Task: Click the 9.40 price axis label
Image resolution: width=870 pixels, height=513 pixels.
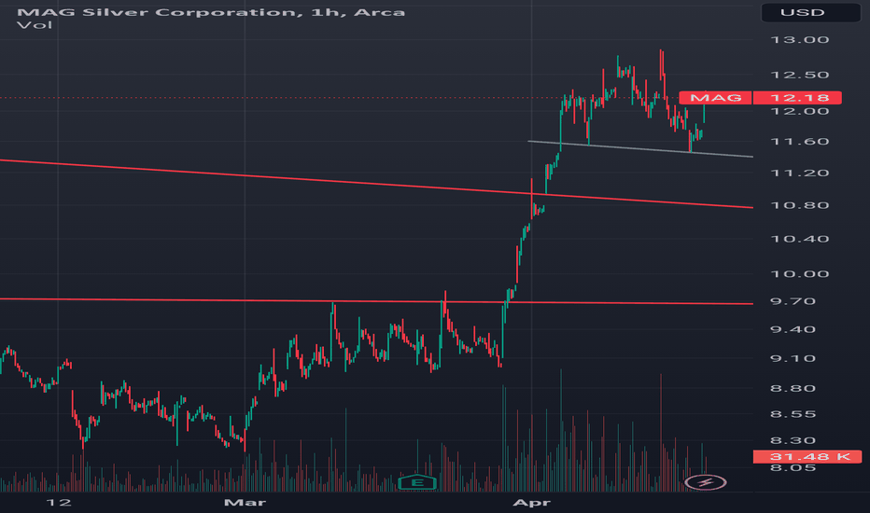Action: point(793,329)
